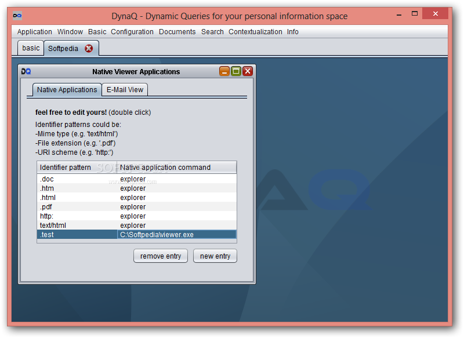Screen dimensions: 464x338
Task: Open the Documents menu
Action: (177, 32)
